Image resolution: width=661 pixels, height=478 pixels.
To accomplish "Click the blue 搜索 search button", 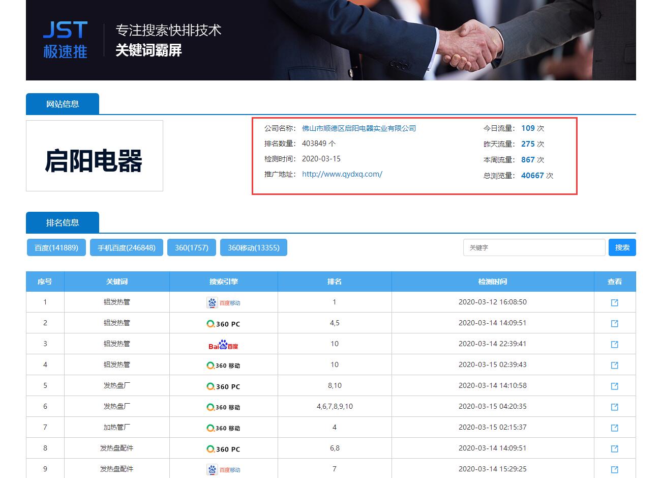I will pos(622,247).
